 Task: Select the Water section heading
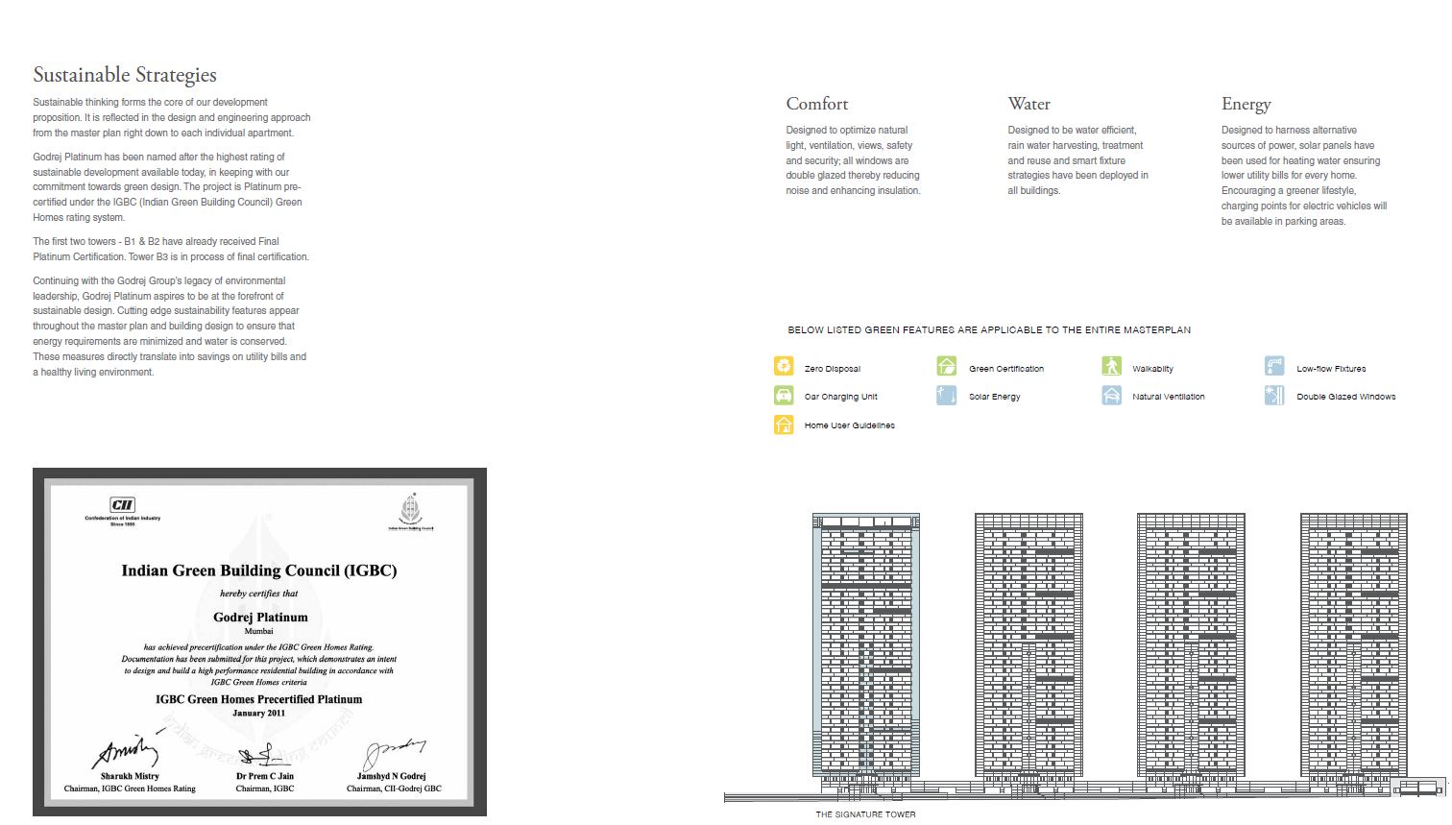(1028, 103)
